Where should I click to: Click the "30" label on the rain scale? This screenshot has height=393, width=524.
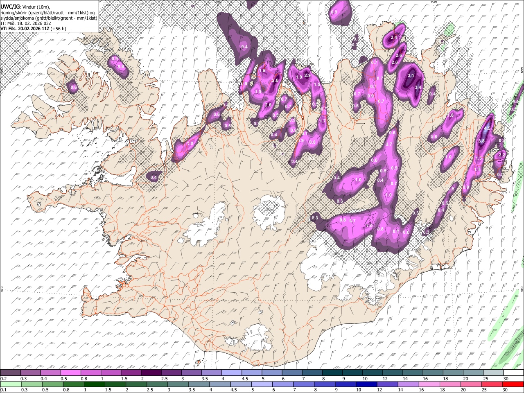point(504,390)
